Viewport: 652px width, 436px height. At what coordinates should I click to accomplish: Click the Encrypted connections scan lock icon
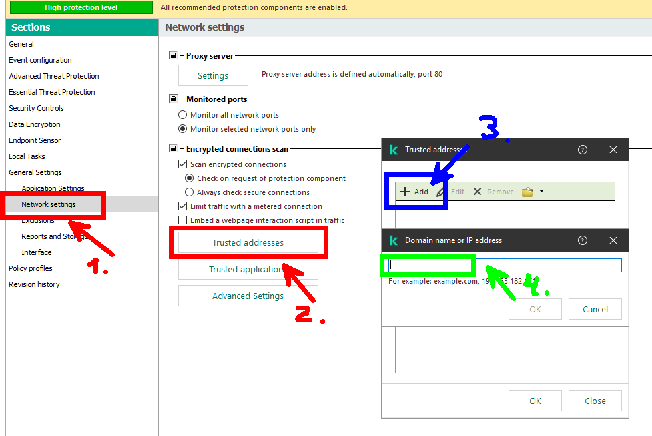coord(174,148)
